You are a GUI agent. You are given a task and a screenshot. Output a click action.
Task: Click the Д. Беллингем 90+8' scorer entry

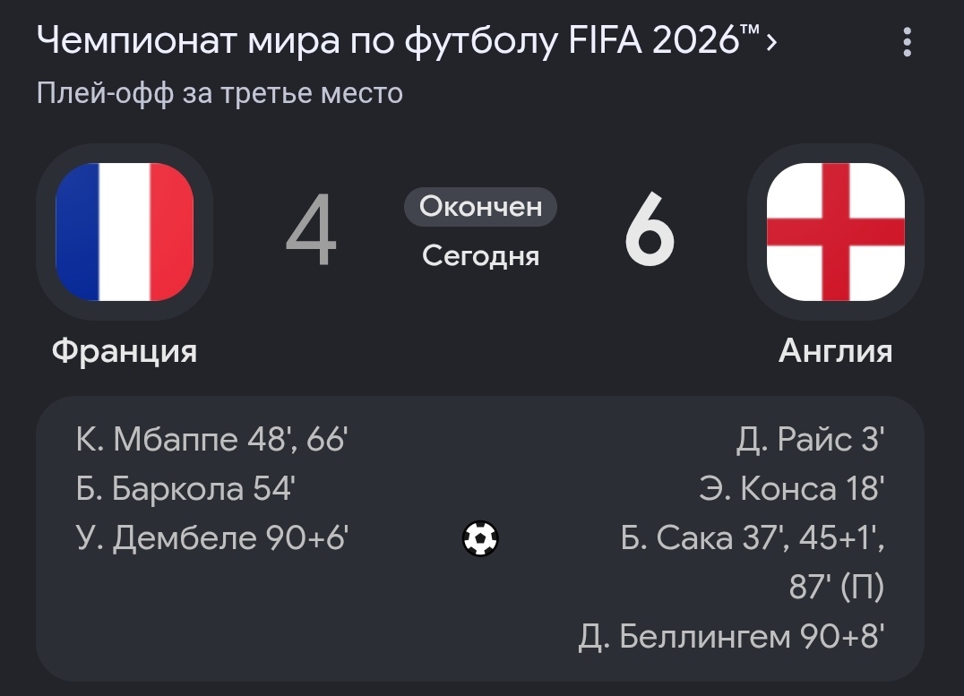point(732,636)
